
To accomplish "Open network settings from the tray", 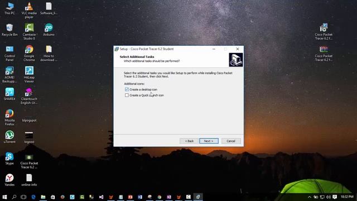I will click(x=322, y=197).
